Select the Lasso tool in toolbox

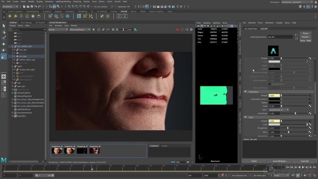click(3, 32)
